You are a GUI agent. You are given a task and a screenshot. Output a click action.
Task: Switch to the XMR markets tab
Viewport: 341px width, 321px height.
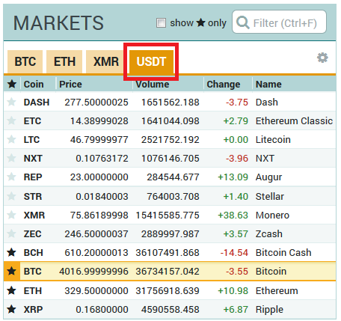[105, 61]
